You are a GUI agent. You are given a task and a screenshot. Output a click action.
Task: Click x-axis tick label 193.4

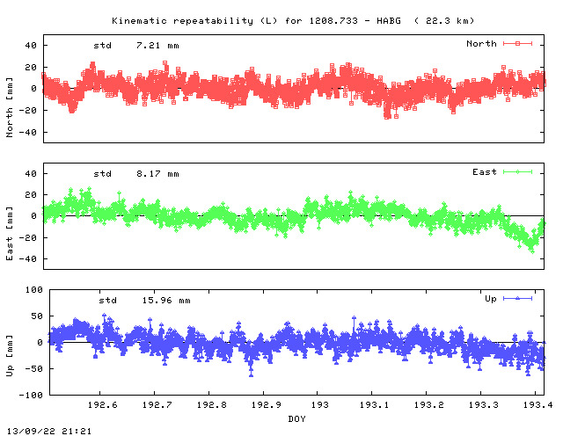tap(537, 404)
